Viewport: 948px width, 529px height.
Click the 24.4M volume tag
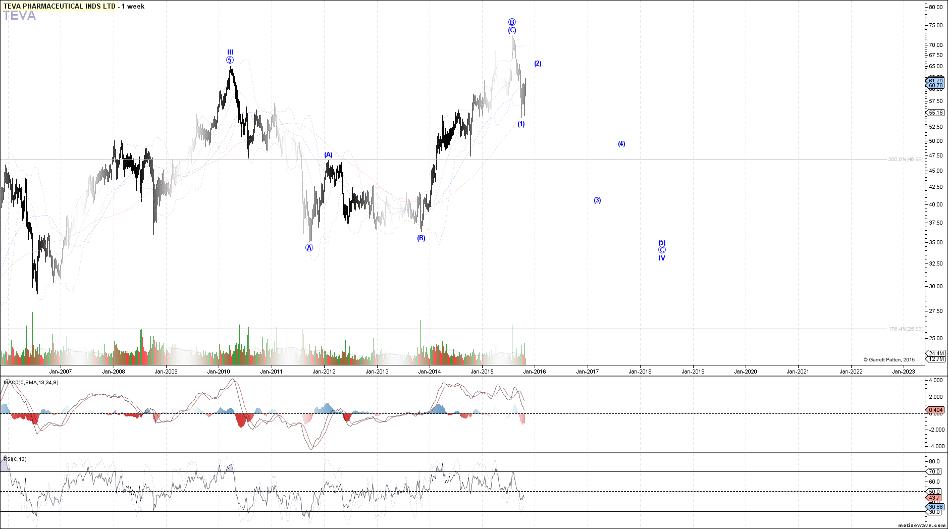pos(935,353)
